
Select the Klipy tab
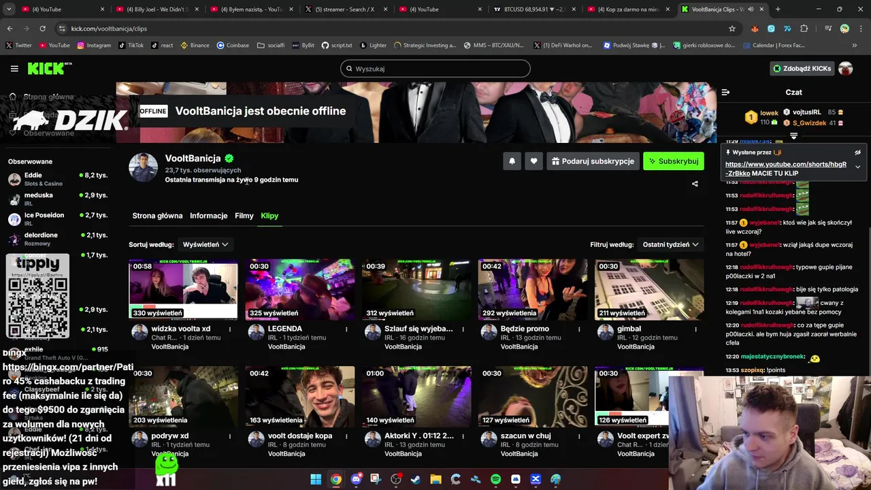click(269, 216)
